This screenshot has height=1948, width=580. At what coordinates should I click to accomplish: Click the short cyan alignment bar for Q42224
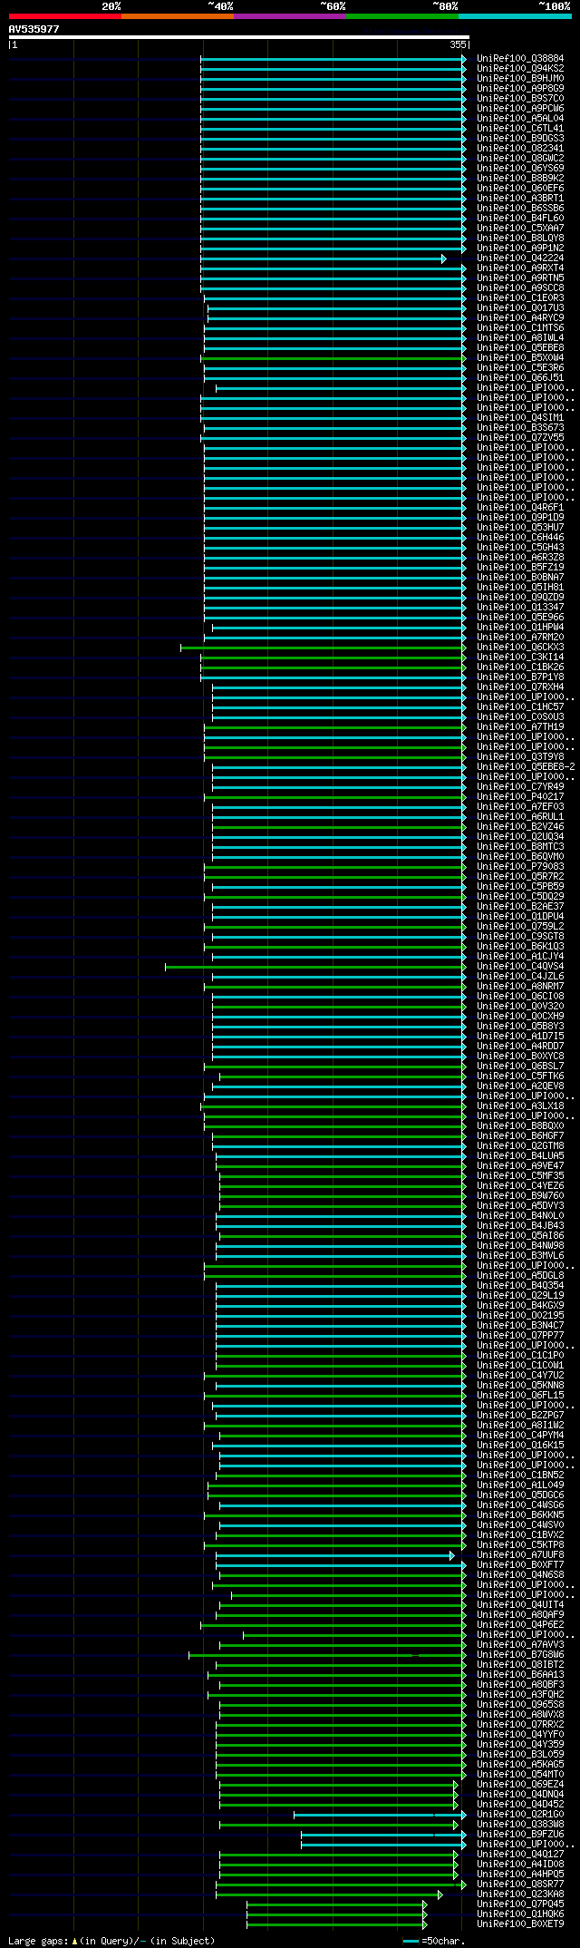click(324, 259)
